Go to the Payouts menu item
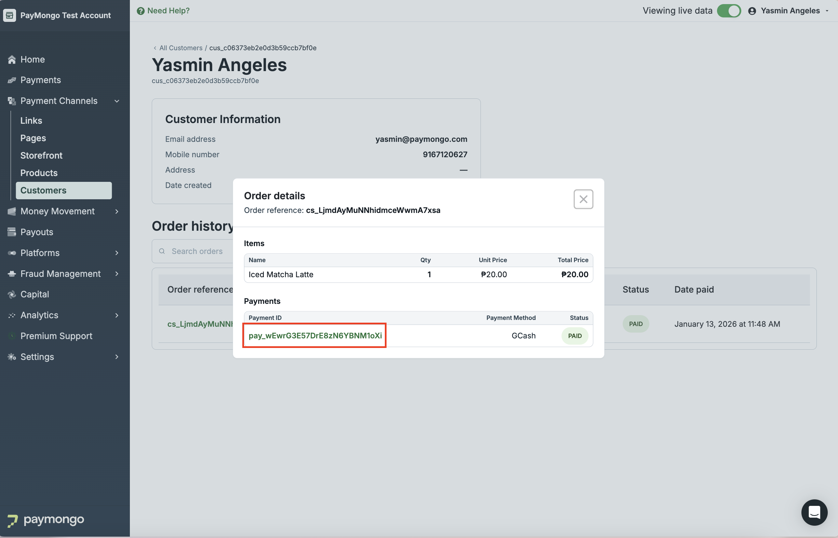This screenshot has height=538, width=838. (37, 232)
